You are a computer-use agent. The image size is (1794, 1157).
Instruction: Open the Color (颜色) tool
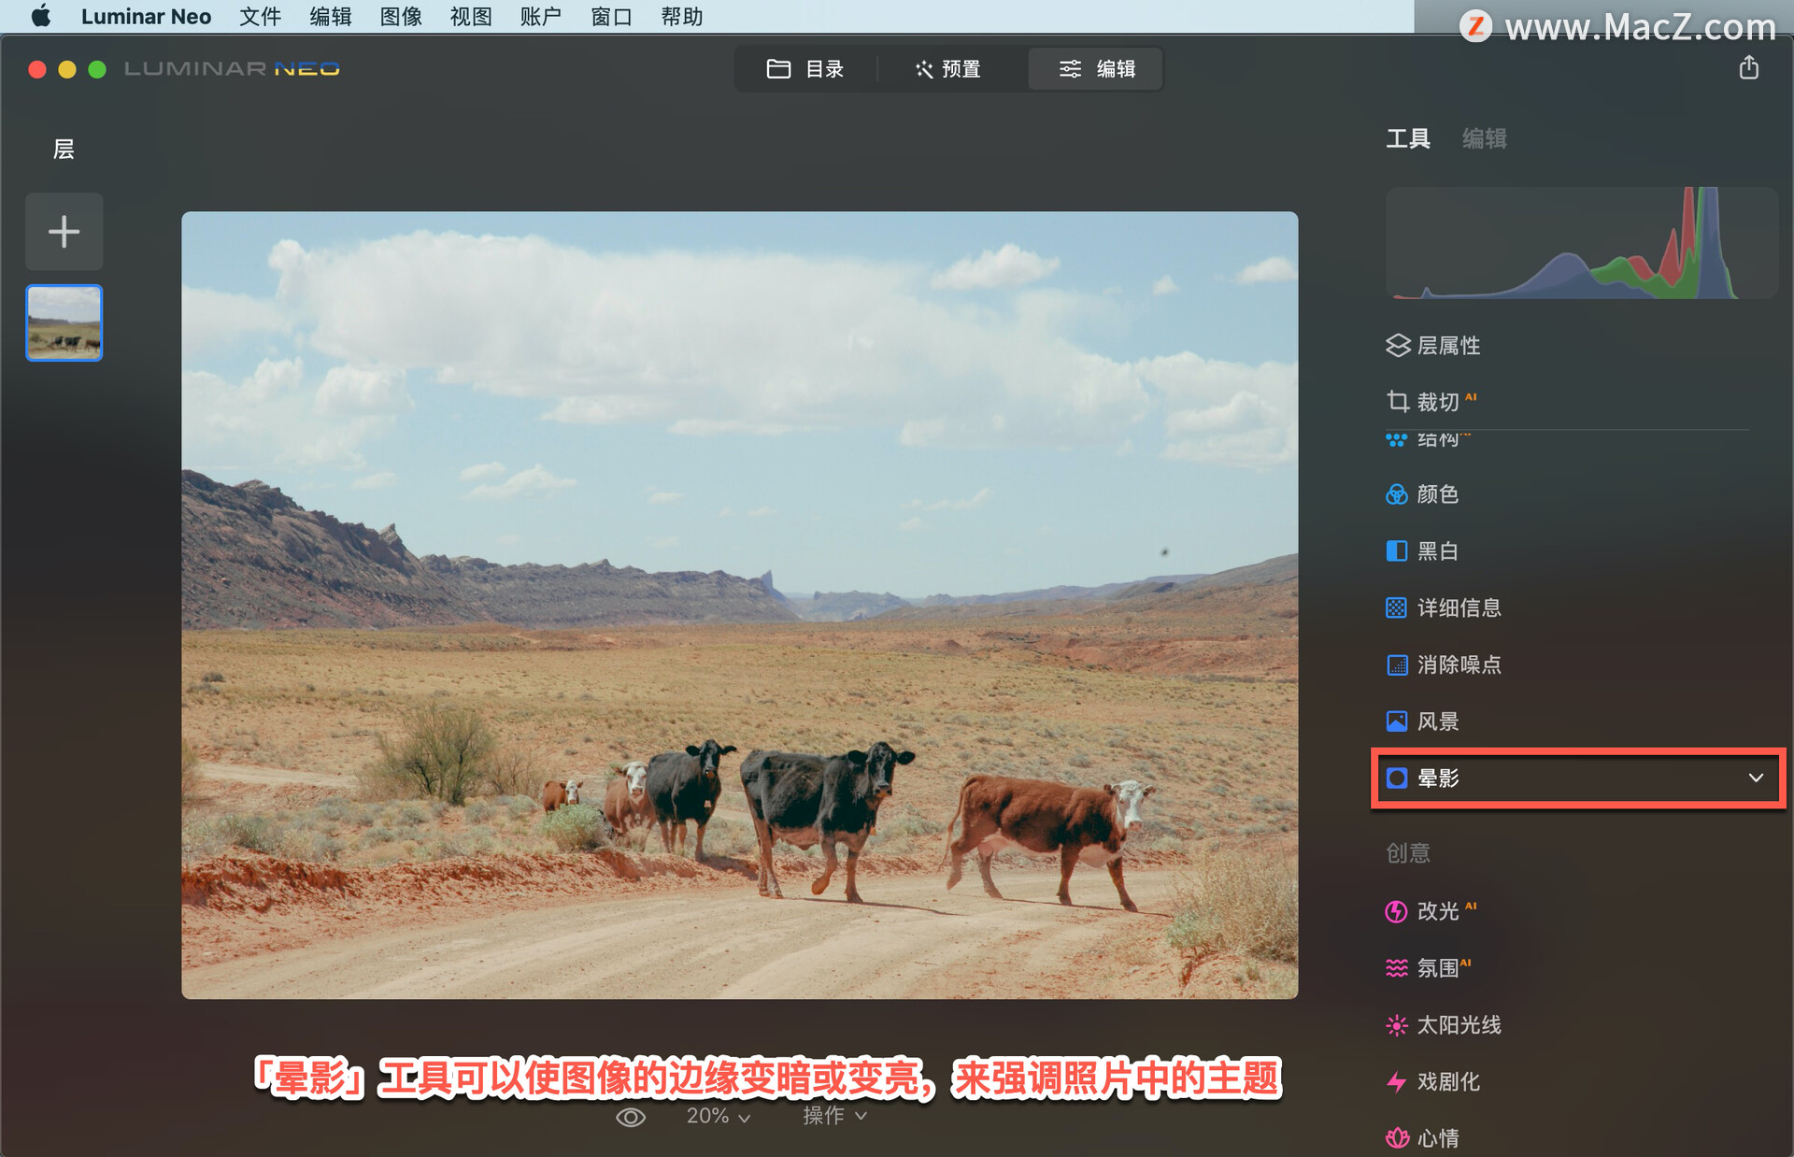(x=1422, y=494)
